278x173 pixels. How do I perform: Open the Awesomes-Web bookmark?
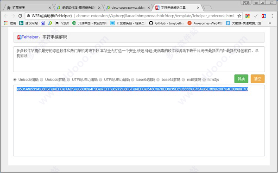coord(205,23)
